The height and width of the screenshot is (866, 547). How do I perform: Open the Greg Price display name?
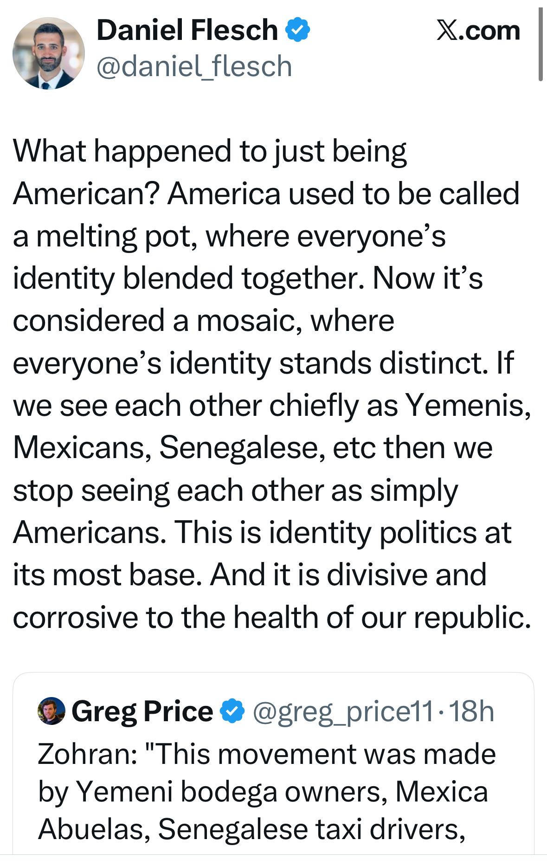pyautogui.click(x=142, y=711)
